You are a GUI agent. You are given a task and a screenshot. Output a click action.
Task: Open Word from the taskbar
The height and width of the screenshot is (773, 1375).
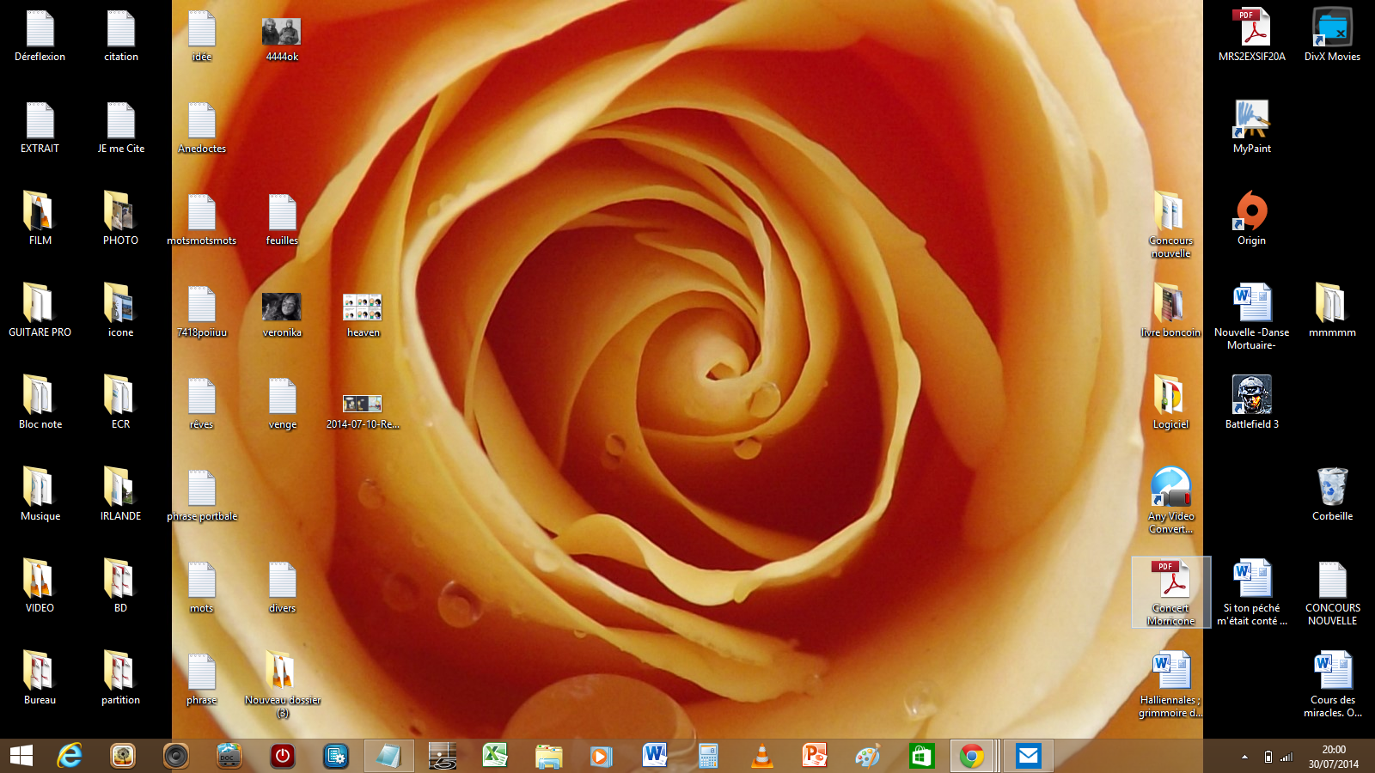[x=655, y=756]
